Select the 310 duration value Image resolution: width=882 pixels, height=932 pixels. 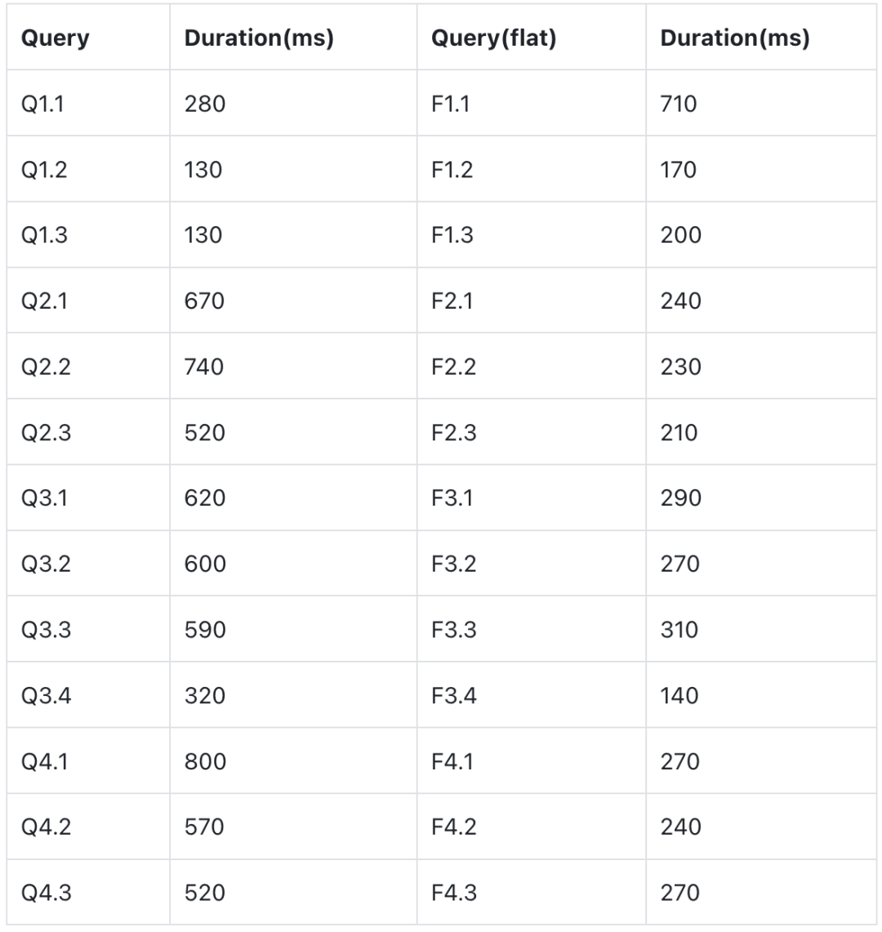point(679,630)
